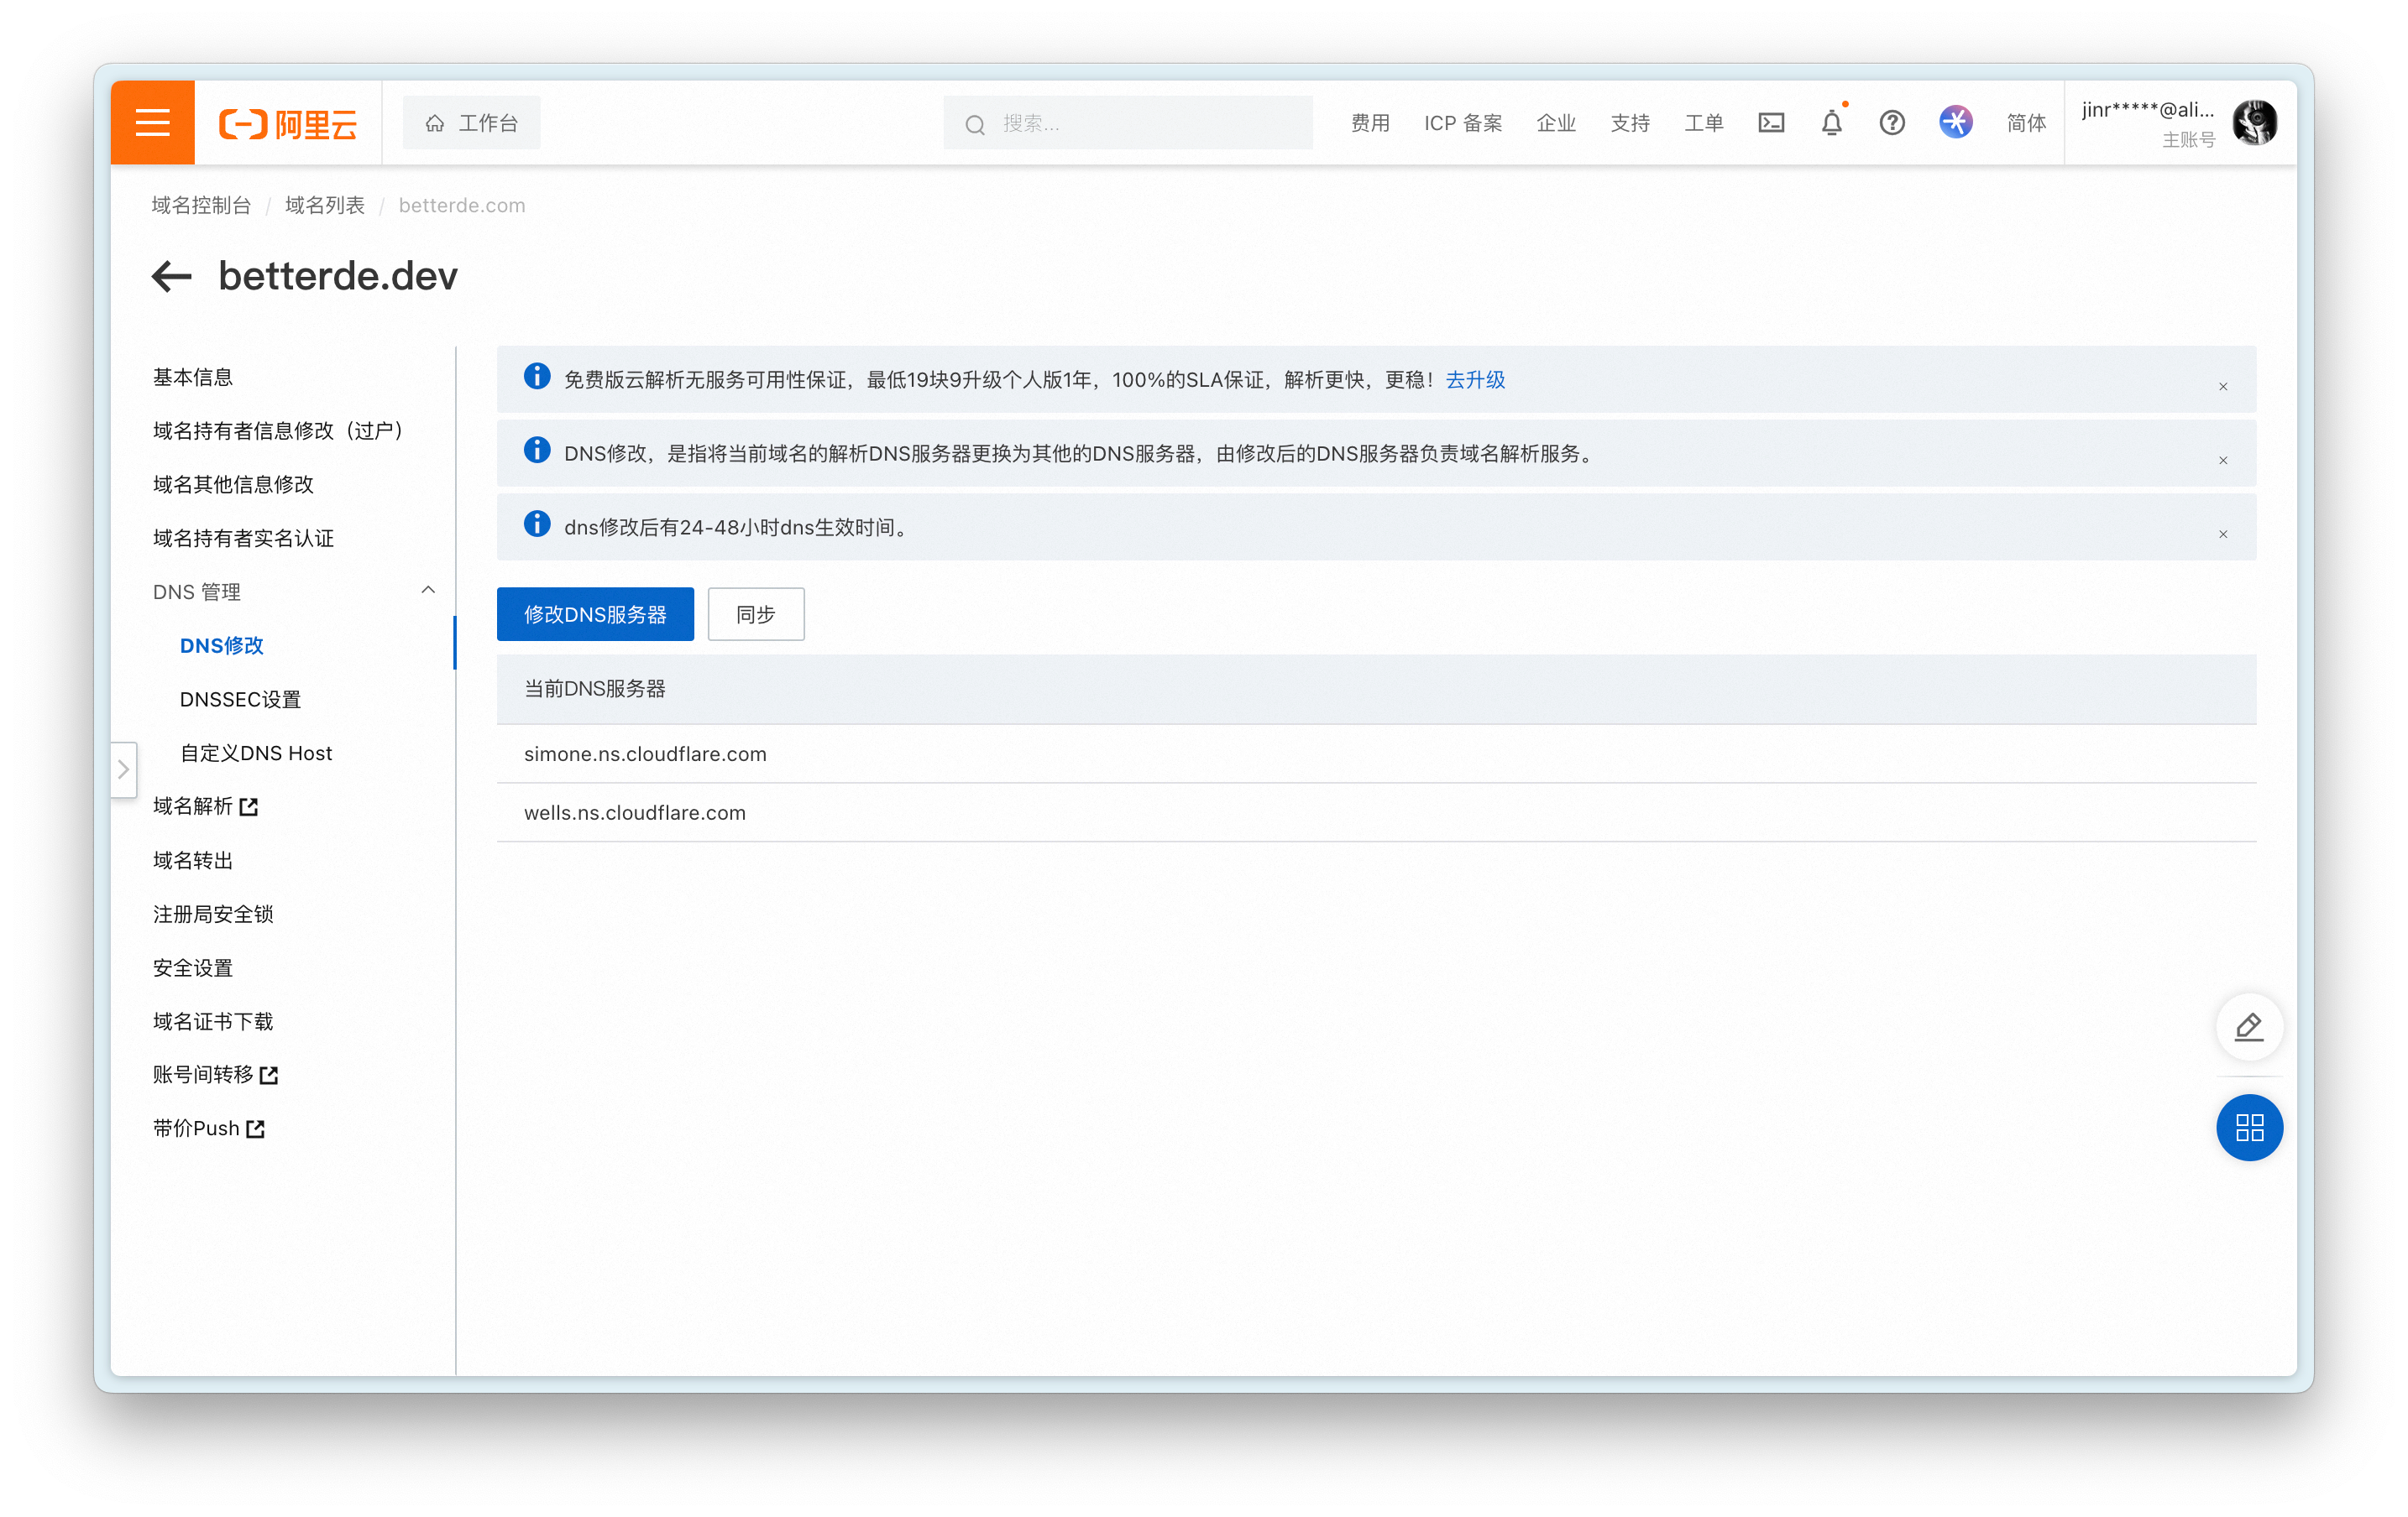Open the blue grid floating button
This screenshot has height=1517, width=2408.
pyautogui.click(x=2249, y=1129)
